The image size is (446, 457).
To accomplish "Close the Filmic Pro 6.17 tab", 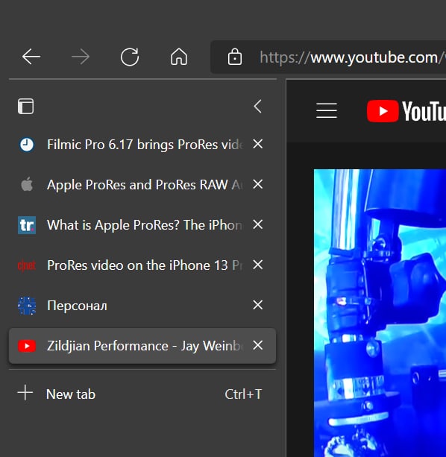I will pyautogui.click(x=258, y=144).
